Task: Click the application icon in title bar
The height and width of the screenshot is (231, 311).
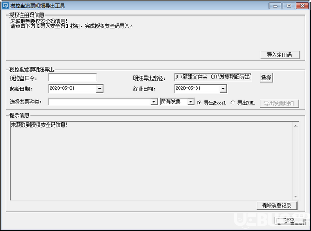Action: [5, 5]
